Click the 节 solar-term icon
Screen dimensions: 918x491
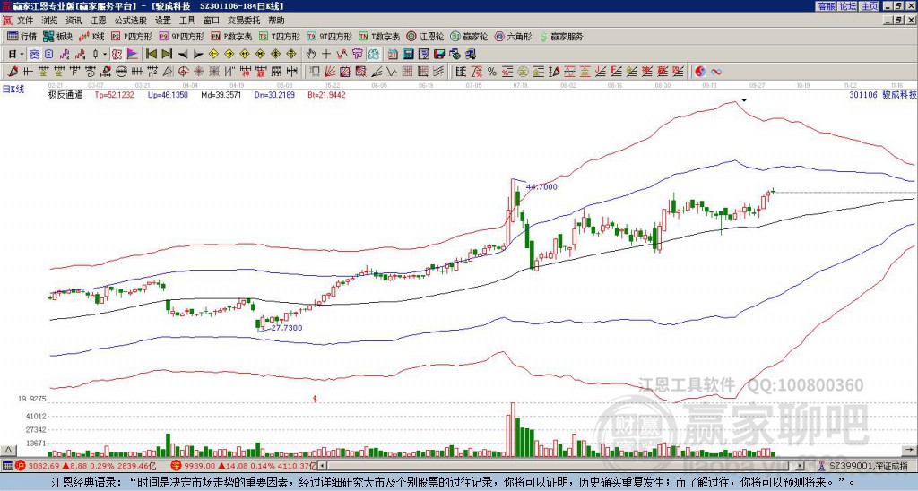coord(357,55)
